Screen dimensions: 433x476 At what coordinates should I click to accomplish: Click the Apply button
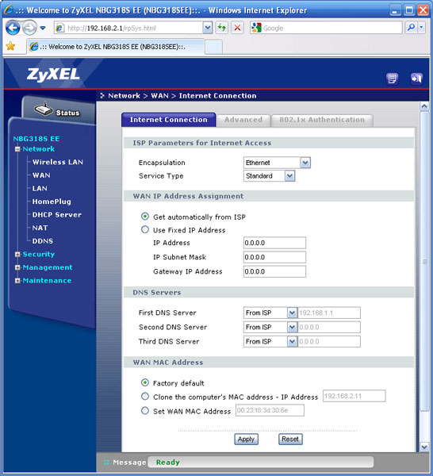pyautogui.click(x=246, y=439)
